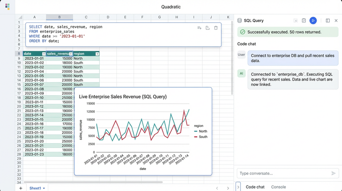342x191 pixels.
Task: Click the region cell in row 9
Action: [86, 59]
